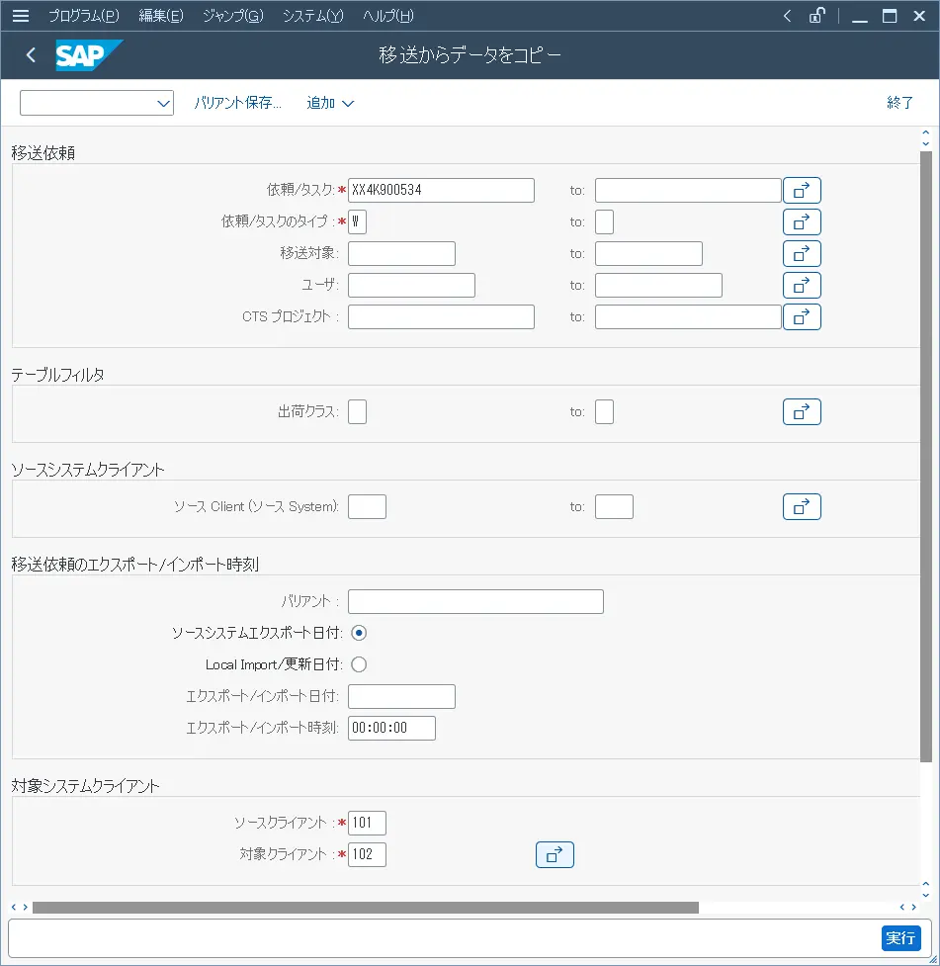Open the ヘルプ(H) menu
The height and width of the screenshot is (966, 940).
tap(388, 16)
